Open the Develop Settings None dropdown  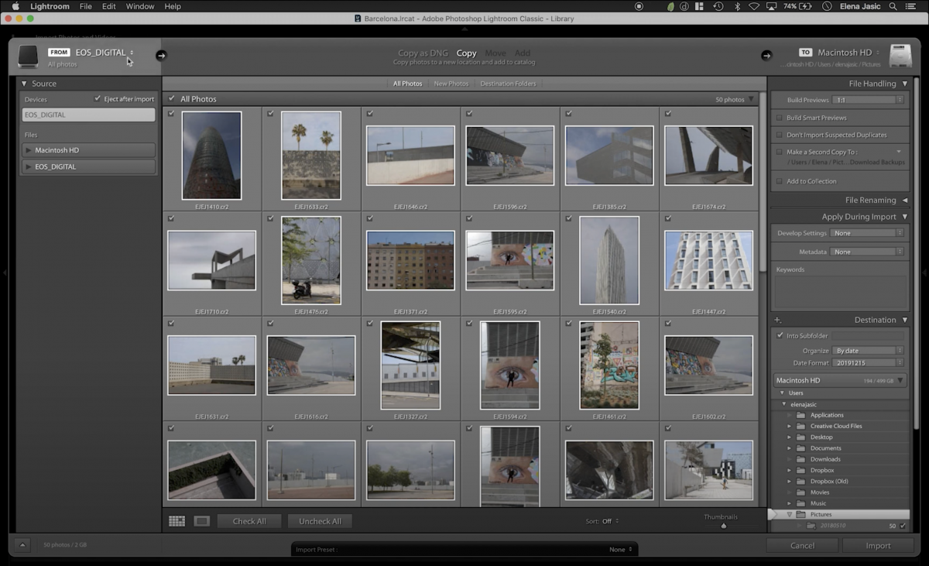point(866,233)
